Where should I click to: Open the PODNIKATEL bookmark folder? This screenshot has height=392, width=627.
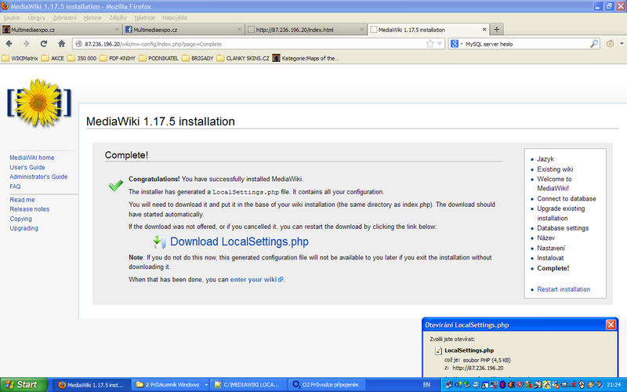[159, 58]
